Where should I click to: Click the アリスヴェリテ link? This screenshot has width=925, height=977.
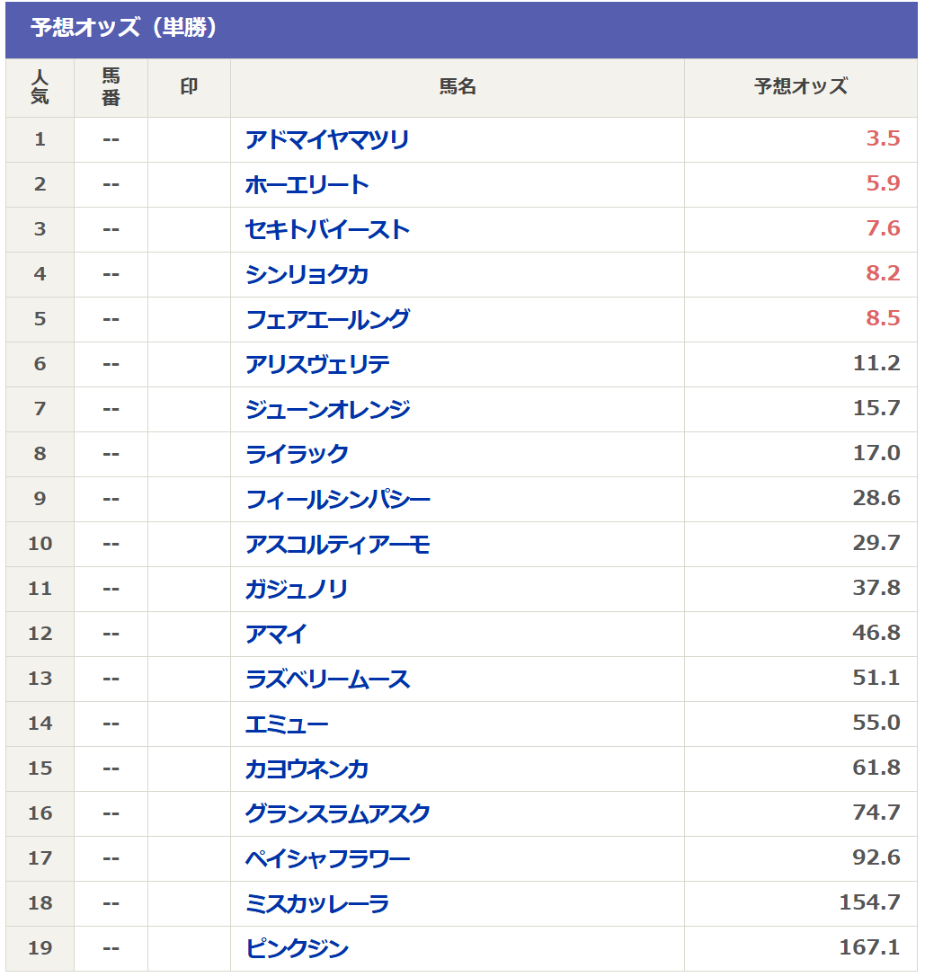click(x=317, y=364)
